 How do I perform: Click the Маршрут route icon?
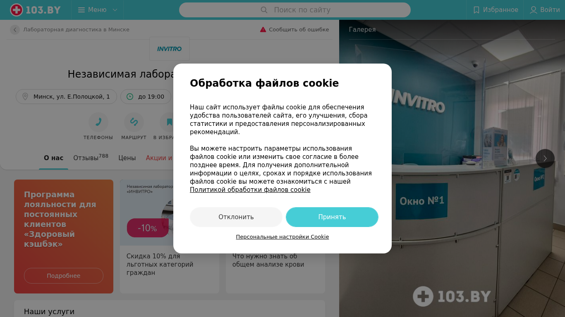pos(134,122)
